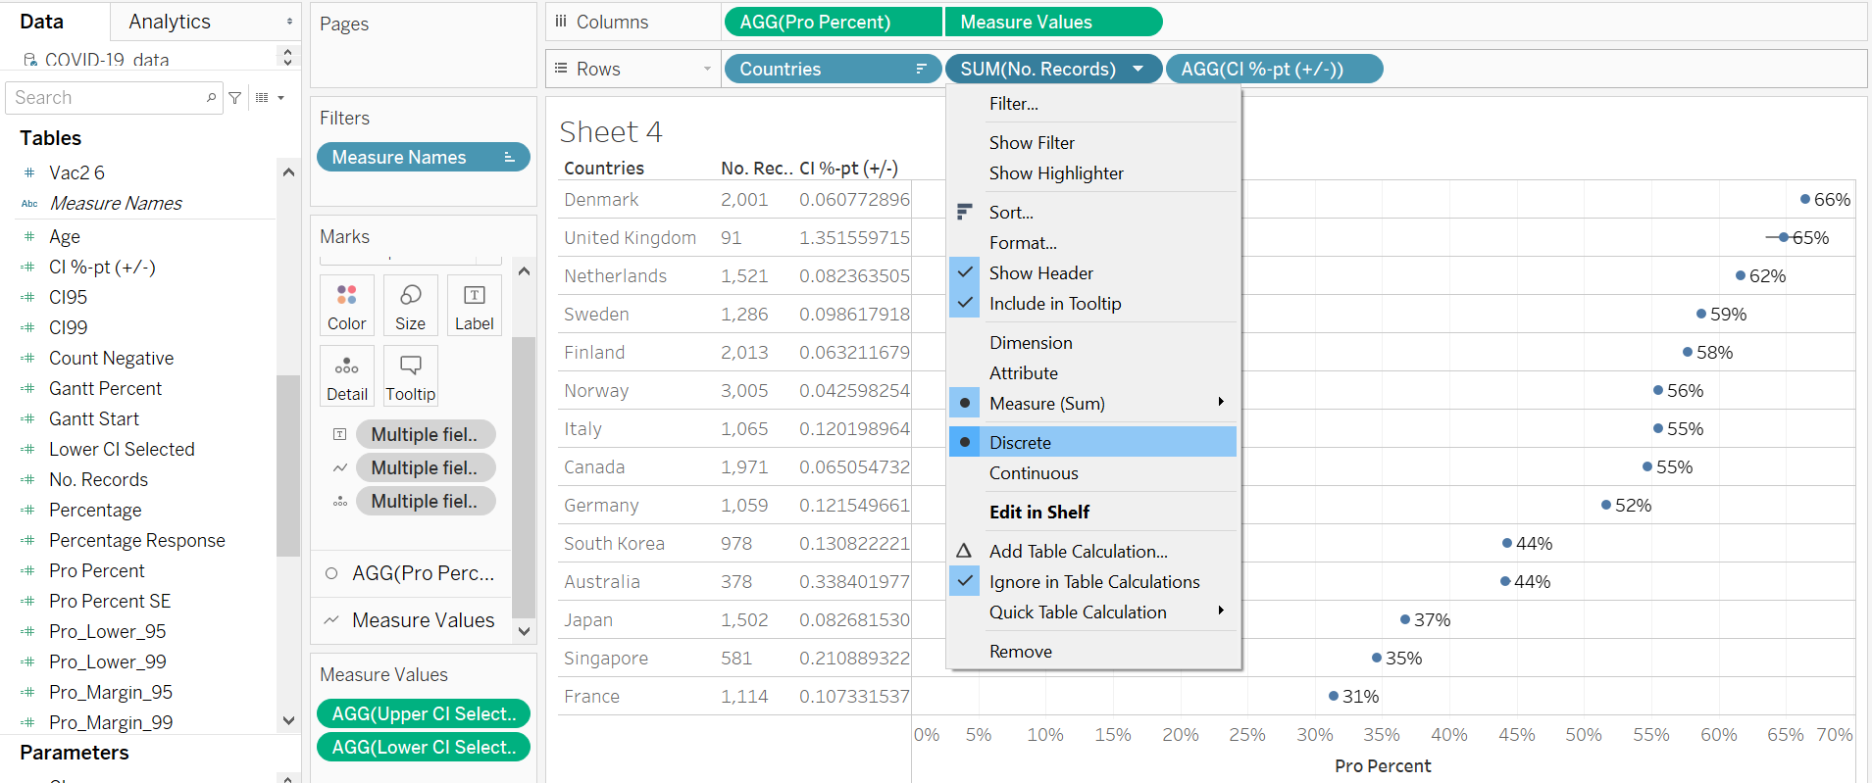This screenshot has height=783, width=1872.
Task: Open the Detail marks card
Action: (x=346, y=376)
